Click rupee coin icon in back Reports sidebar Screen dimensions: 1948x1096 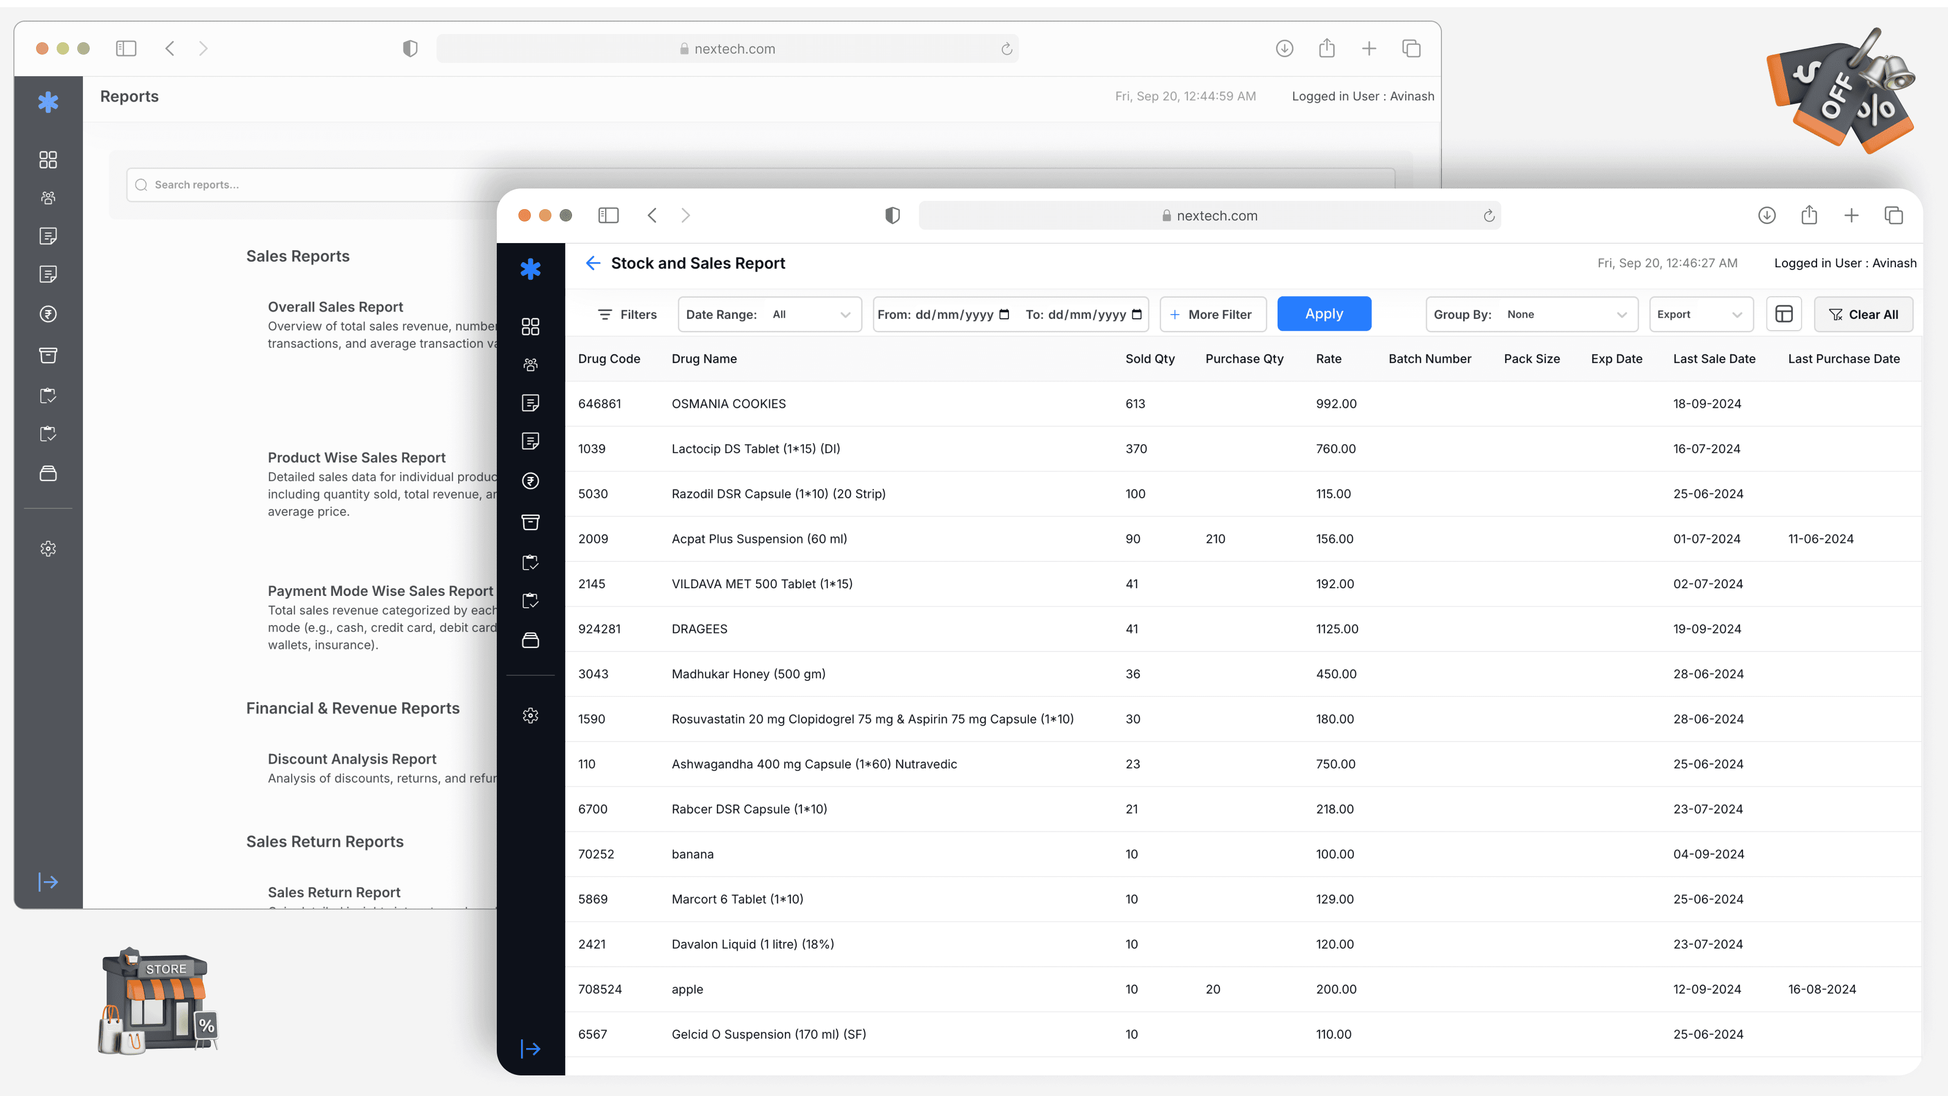(x=47, y=314)
